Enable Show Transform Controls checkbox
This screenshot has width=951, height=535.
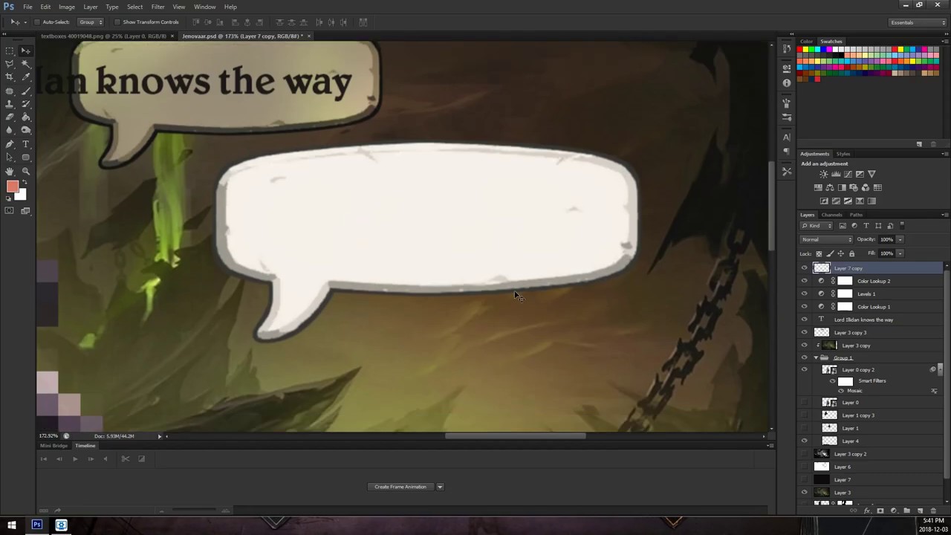point(117,22)
